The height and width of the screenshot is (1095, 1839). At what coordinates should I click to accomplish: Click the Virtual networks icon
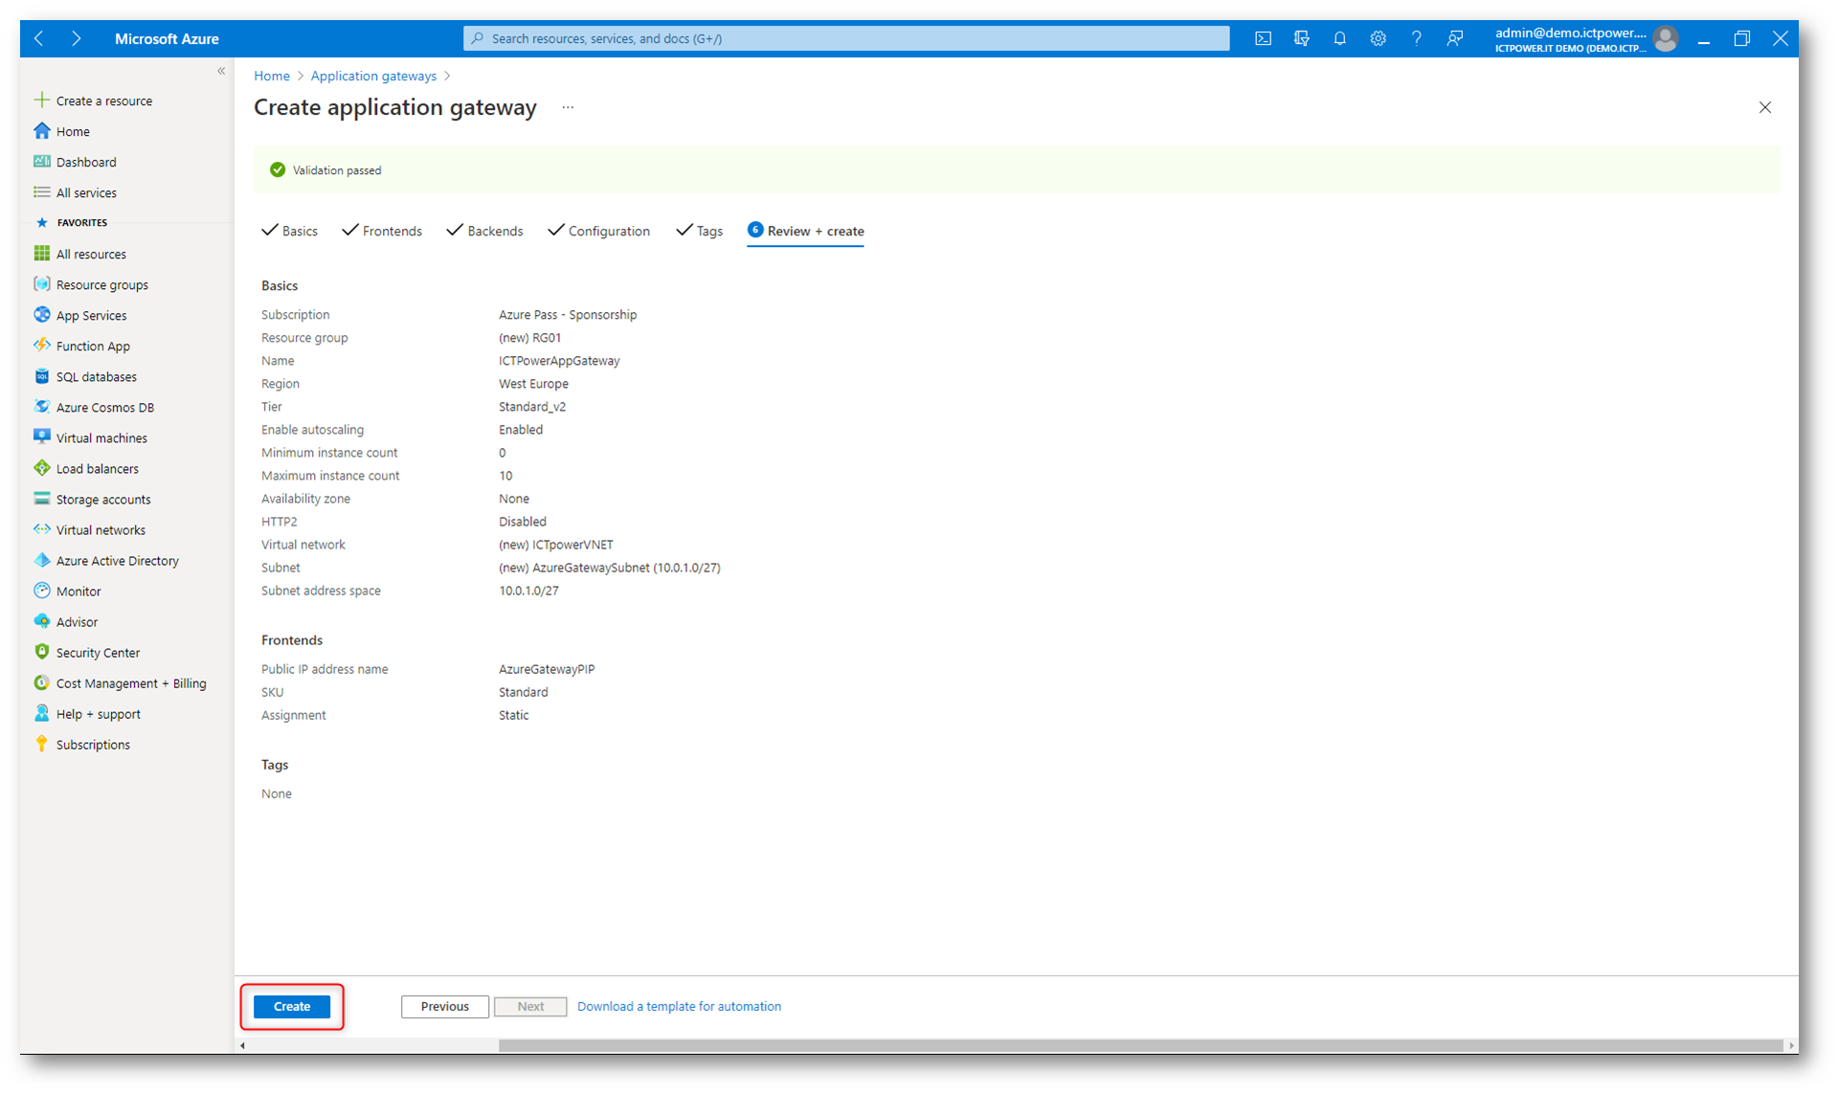point(41,528)
